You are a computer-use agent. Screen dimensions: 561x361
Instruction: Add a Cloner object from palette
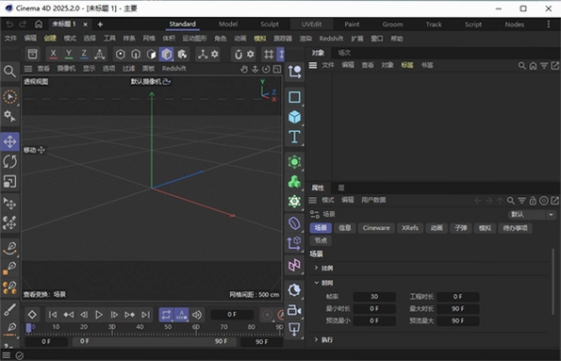coord(294,182)
